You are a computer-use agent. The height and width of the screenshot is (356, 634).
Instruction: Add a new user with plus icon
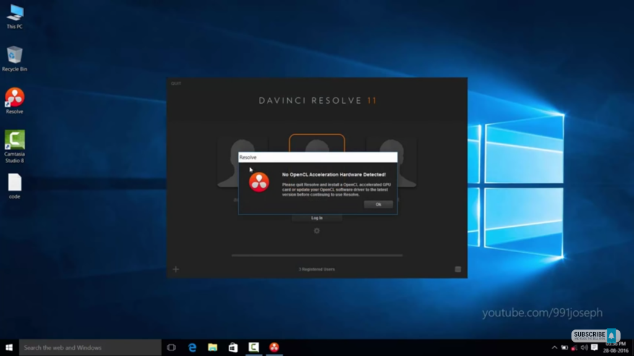pyautogui.click(x=176, y=269)
